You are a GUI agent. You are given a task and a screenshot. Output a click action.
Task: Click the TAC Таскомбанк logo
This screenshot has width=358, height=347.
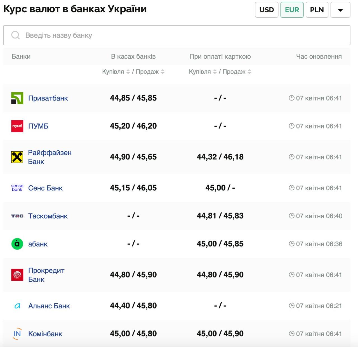point(17,216)
